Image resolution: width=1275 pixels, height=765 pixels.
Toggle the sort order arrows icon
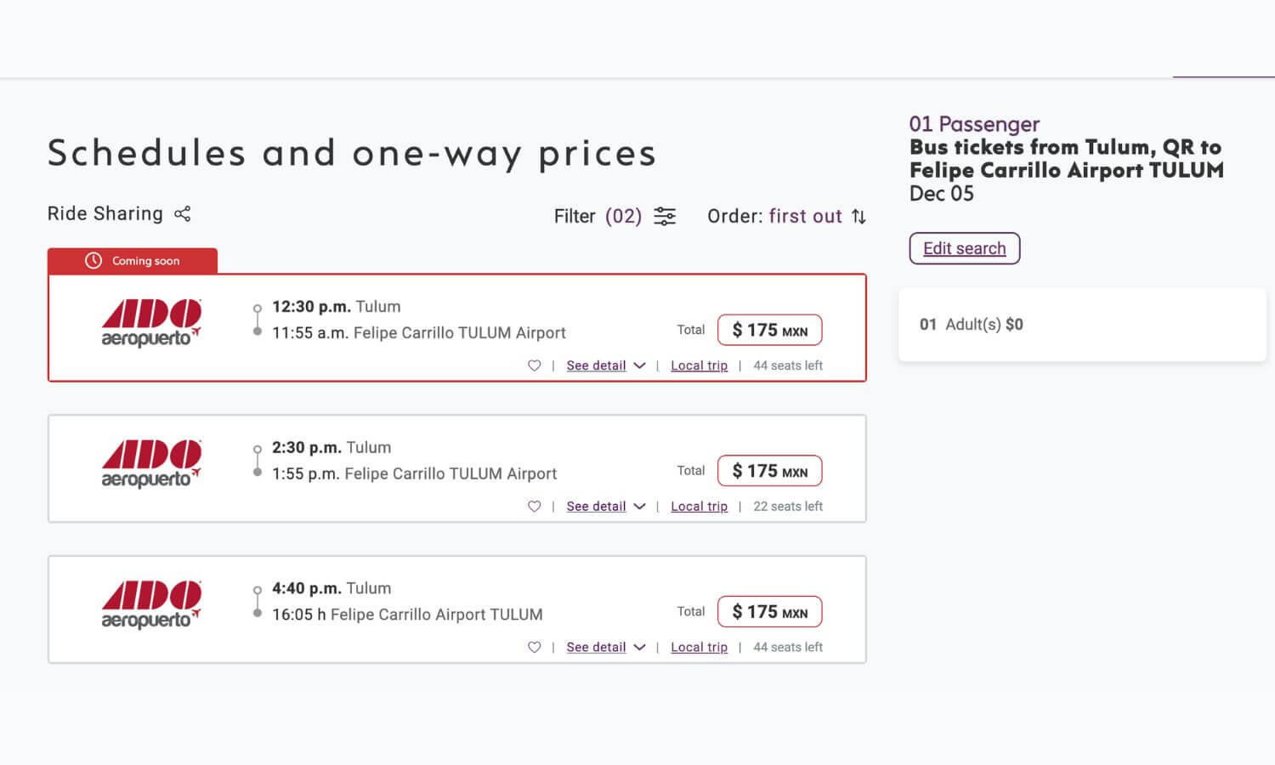[x=859, y=217]
